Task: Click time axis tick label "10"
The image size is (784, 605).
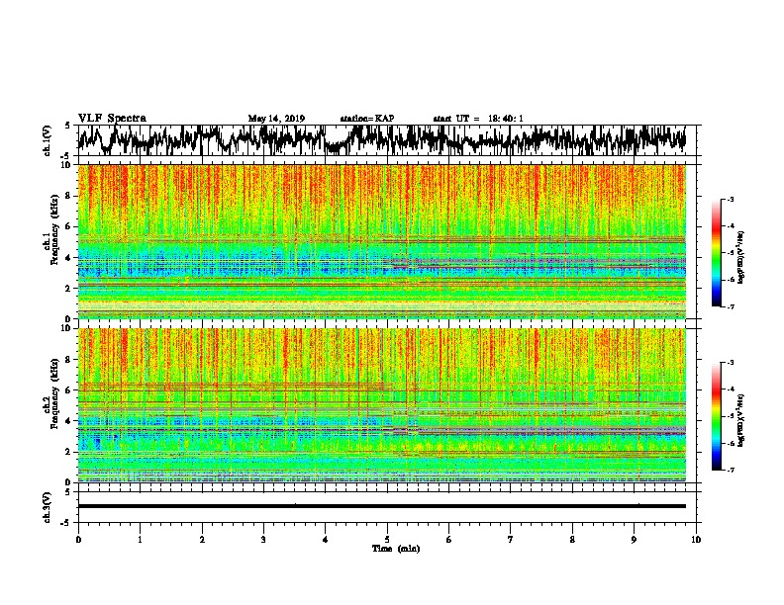Action: coord(696,540)
